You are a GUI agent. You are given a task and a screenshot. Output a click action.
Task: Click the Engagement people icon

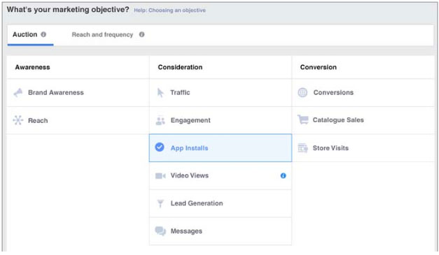click(160, 120)
